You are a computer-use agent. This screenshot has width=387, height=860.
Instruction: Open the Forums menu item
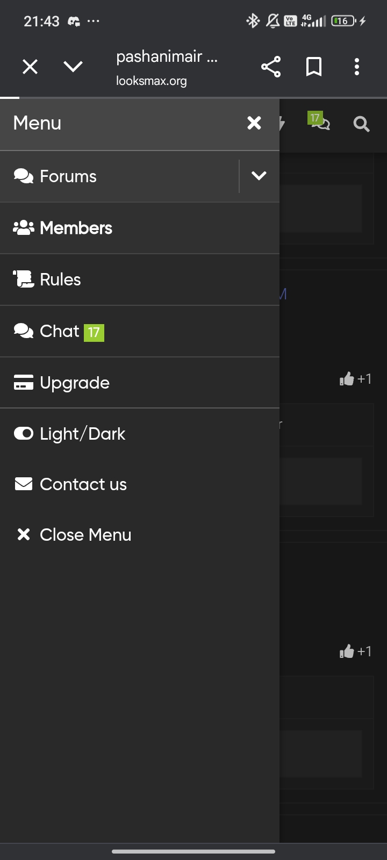tap(68, 176)
